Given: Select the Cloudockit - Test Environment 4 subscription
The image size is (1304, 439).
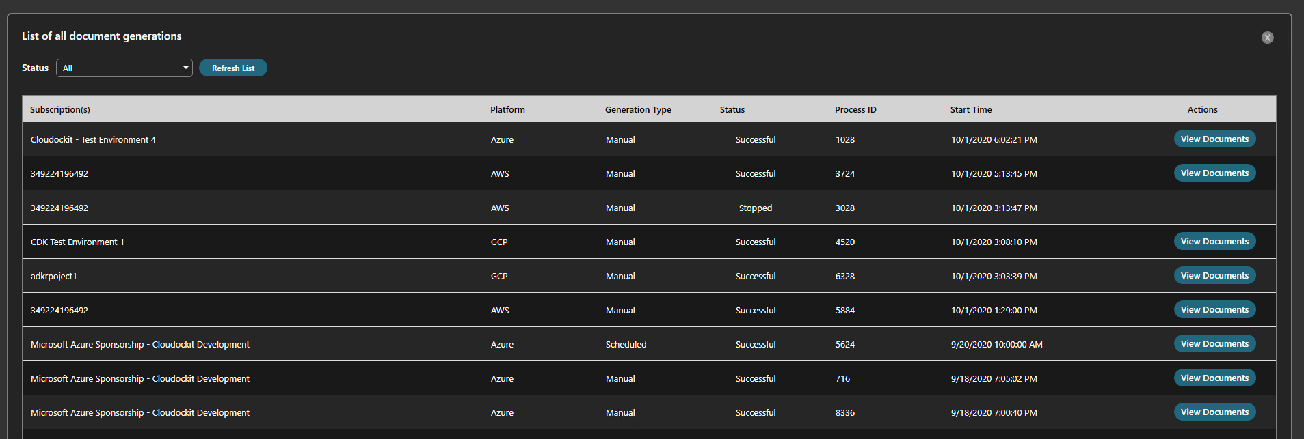Looking at the screenshot, I should (x=93, y=139).
